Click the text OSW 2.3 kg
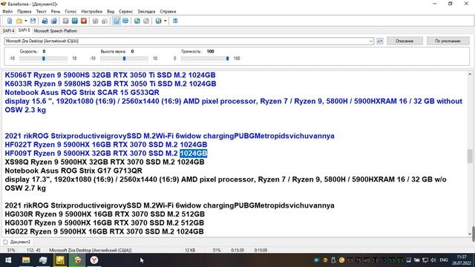The width and height of the screenshot is (475, 267). (25, 110)
